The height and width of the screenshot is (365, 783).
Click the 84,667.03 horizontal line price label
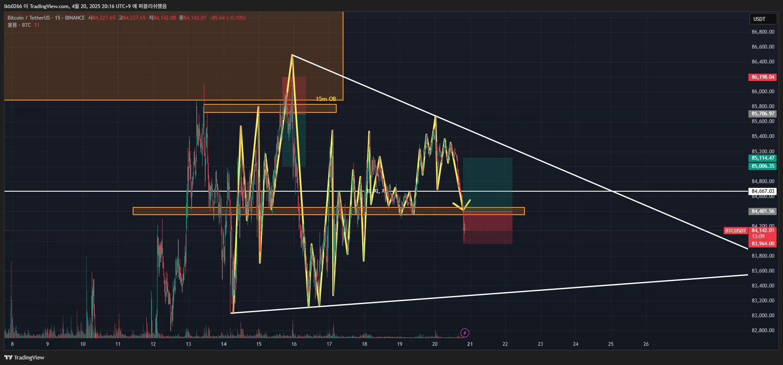[x=763, y=191]
